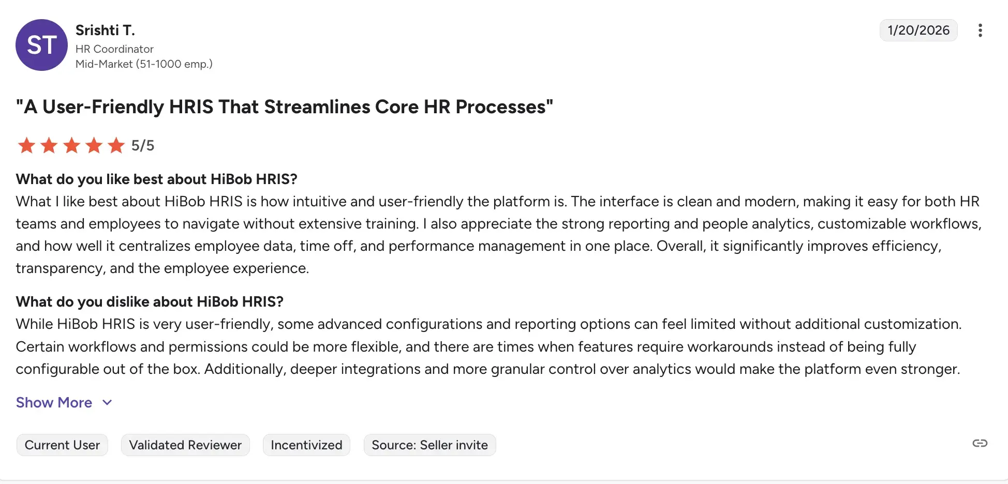
Task: Click the 1/20/2026 date badge
Action: point(918,30)
